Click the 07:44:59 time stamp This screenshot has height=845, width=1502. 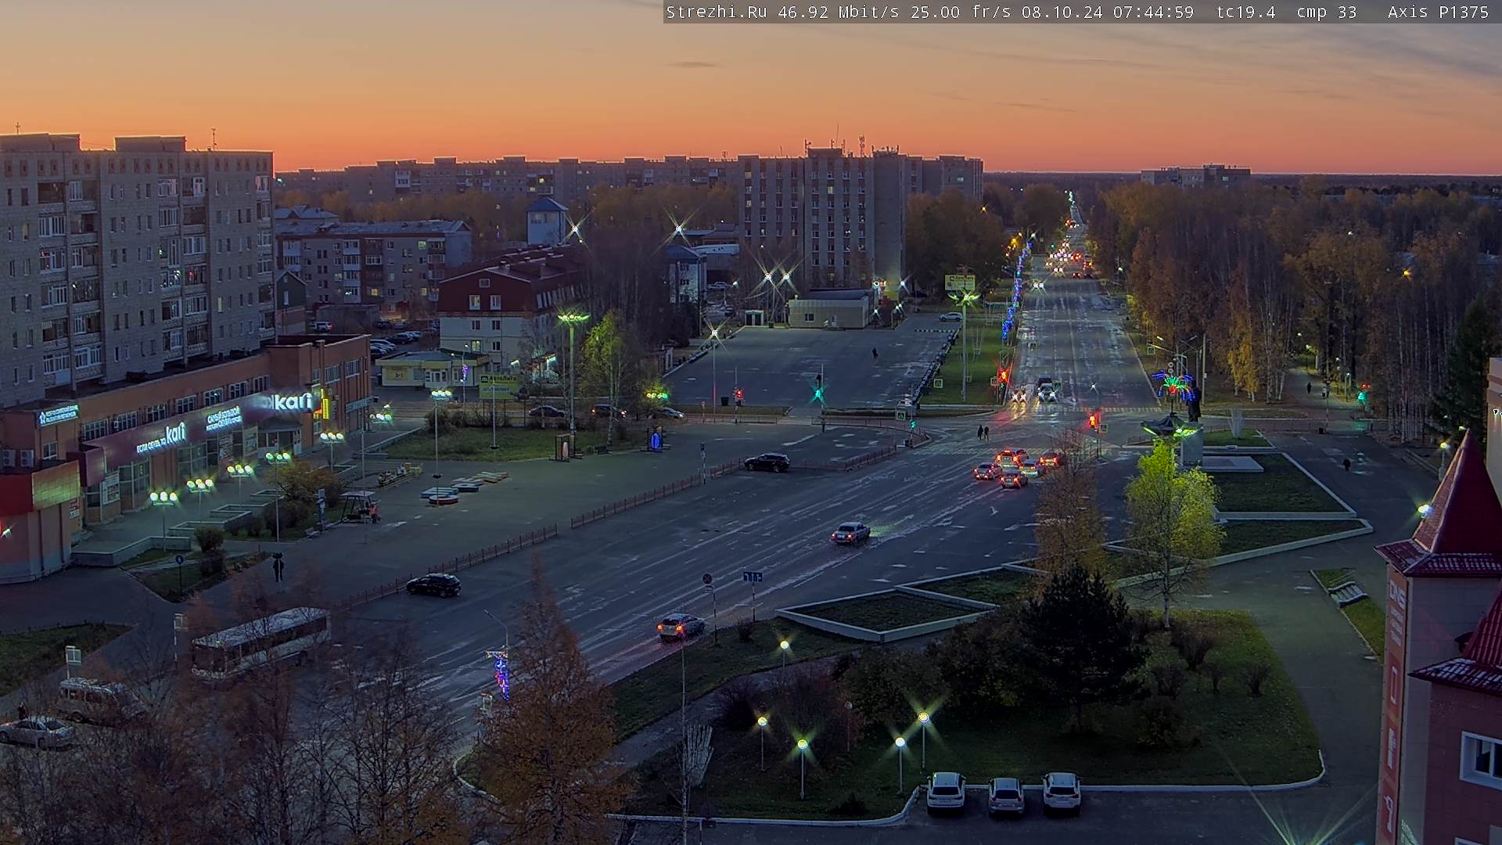tap(1153, 12)
